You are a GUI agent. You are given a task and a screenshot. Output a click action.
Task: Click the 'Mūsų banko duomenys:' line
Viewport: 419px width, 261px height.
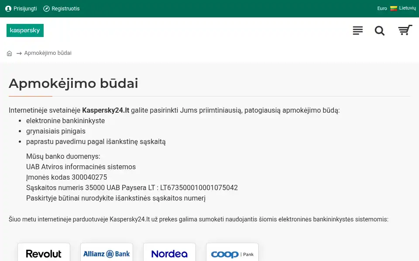tap(63, 156)
